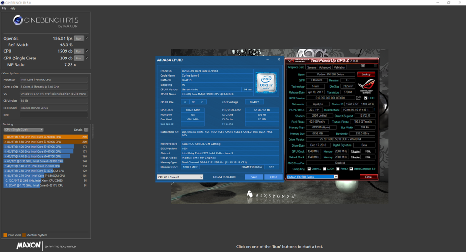Save the AIDA64 CPUID report
Image resolution: width=466 pixels, height=252 pixels.
254,177
